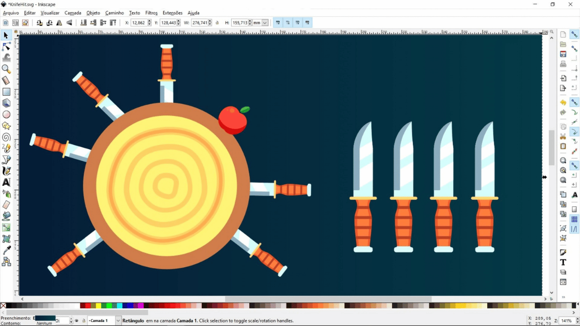580x326 pixels.
Task: Open the Ajuda menu
Action: 193,13
